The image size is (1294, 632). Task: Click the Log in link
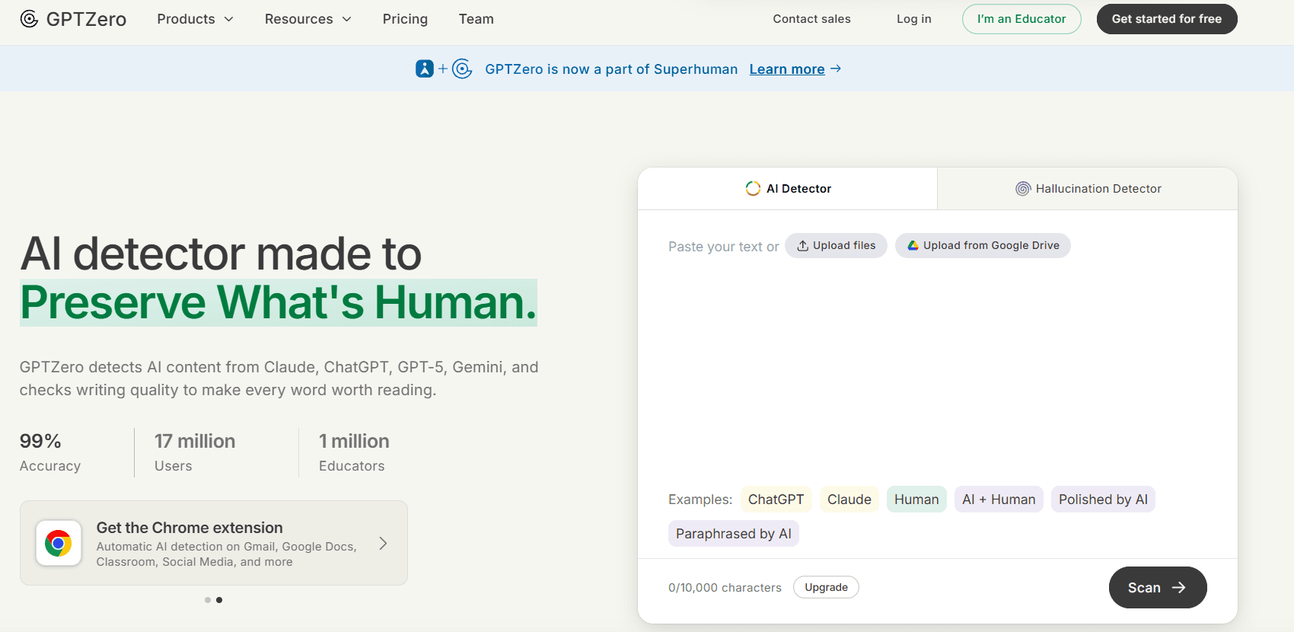tap(914, 19)
